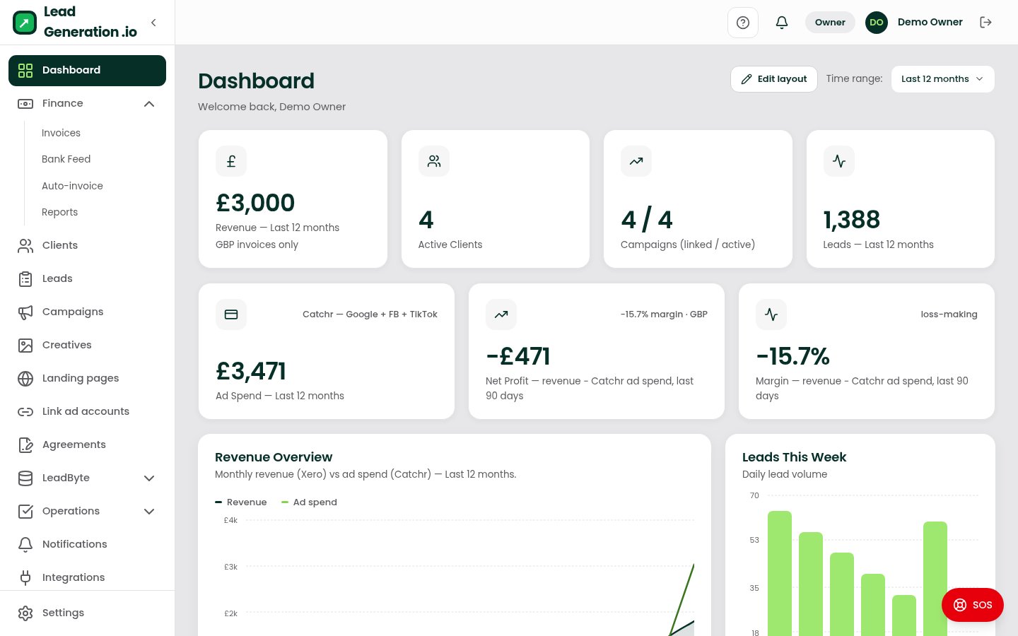The image size is (1018, 636).
Task: Click the Settings gear icon in the sidebar
Action: (25, 613)
